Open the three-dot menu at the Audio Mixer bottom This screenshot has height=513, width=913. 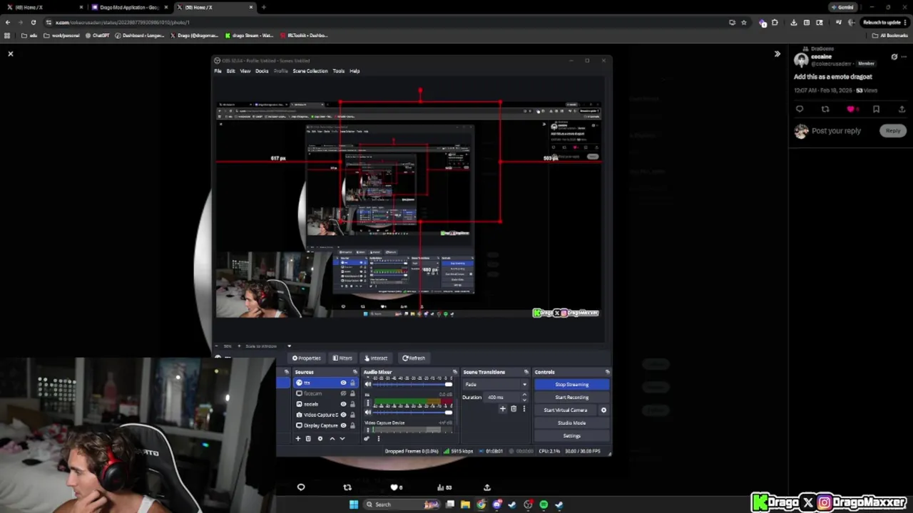tap(379, 439)
